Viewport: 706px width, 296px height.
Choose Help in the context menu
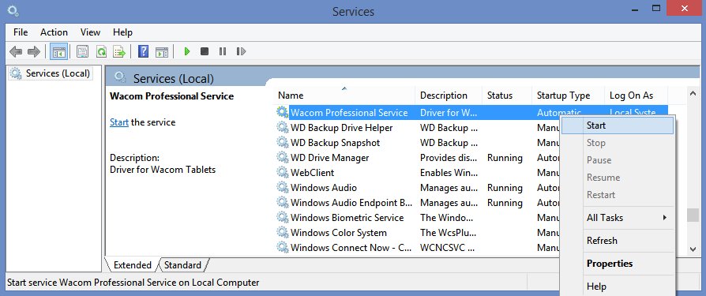[x=618, y=287]
